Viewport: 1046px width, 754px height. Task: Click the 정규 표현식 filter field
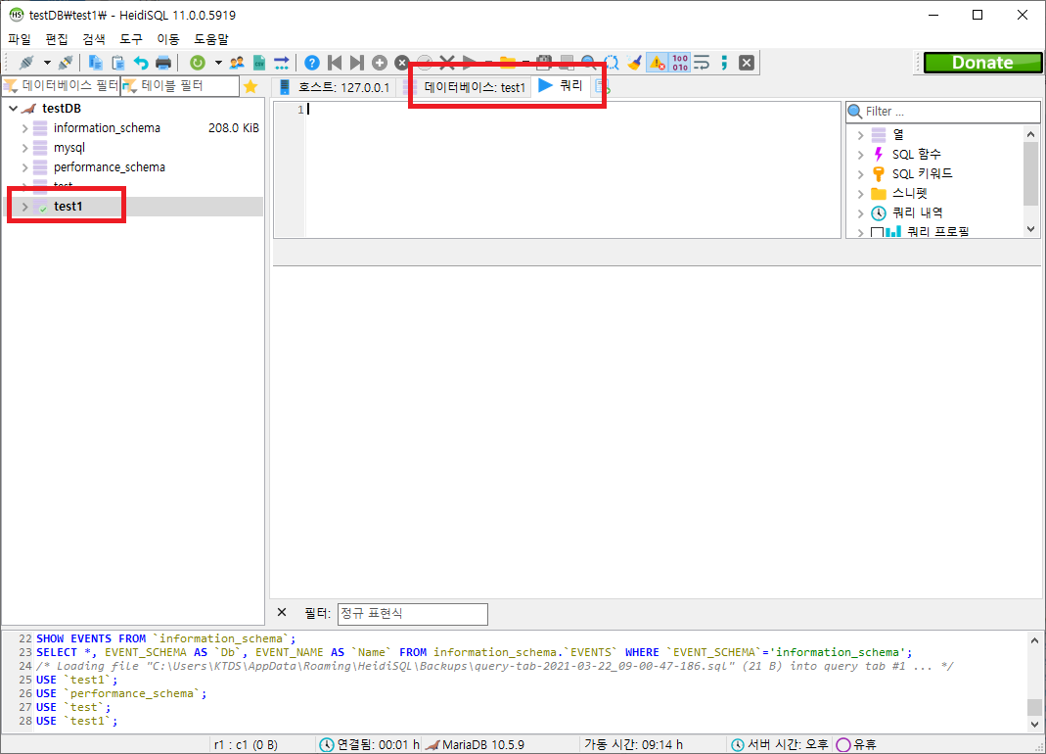412,614
